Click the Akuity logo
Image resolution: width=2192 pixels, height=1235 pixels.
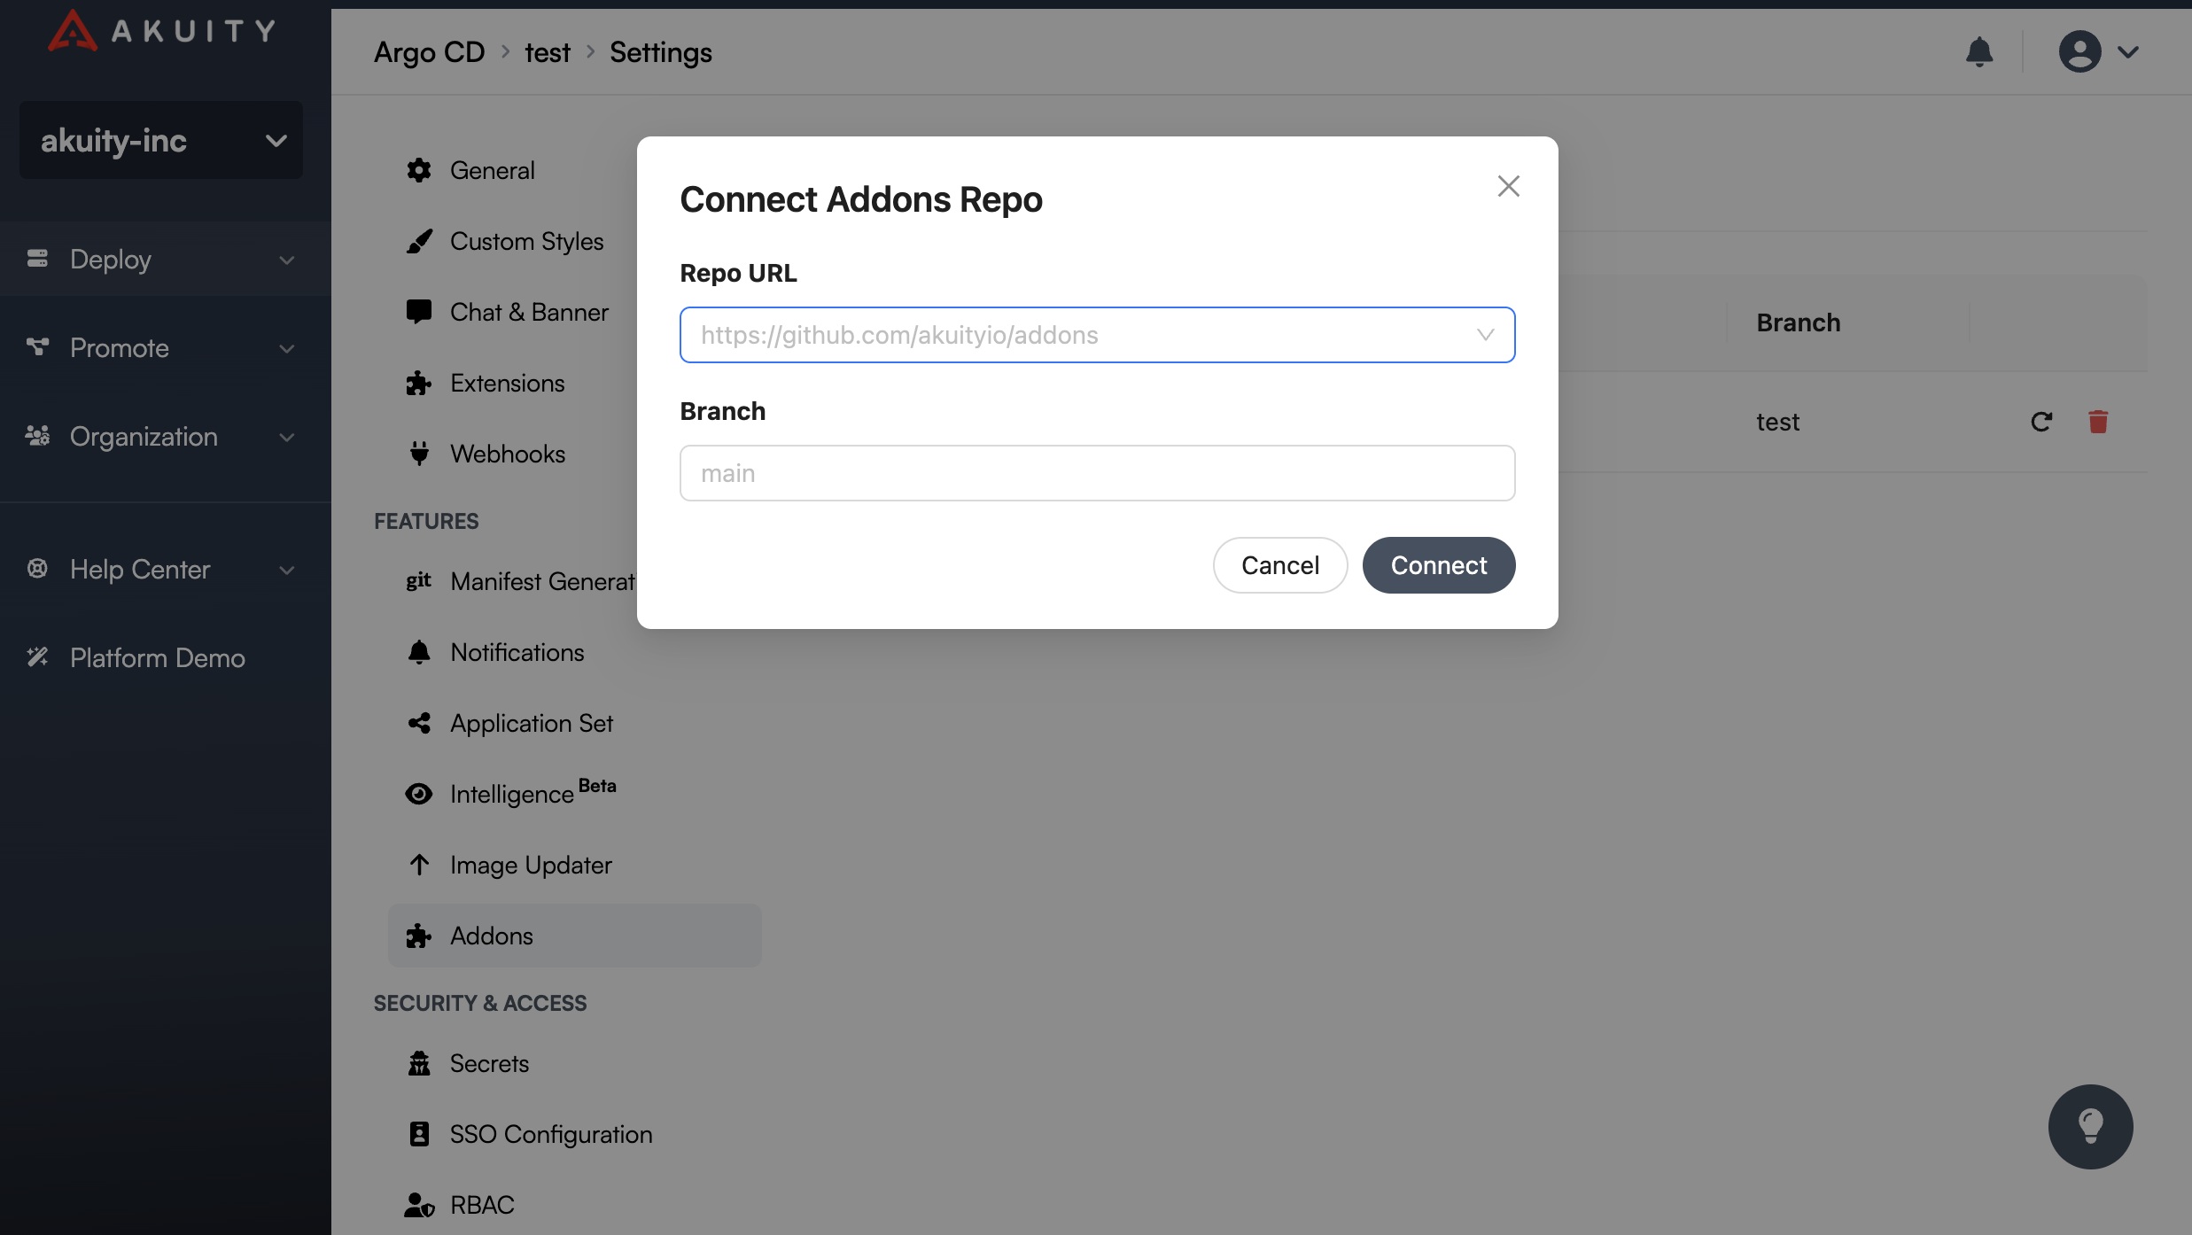(161, 31)
